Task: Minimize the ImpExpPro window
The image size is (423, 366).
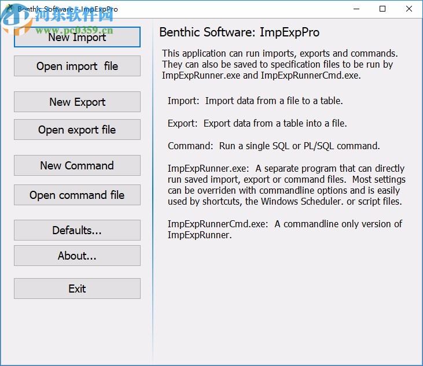Action: (356, 9)
